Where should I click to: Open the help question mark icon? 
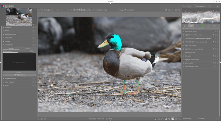[173, 10]
